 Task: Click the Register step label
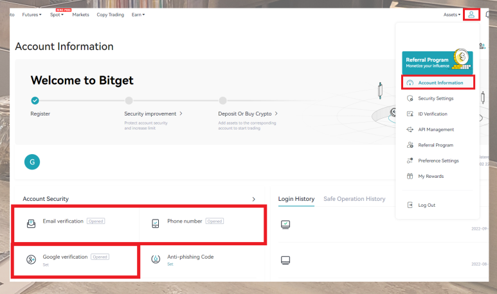coord(41,114)
